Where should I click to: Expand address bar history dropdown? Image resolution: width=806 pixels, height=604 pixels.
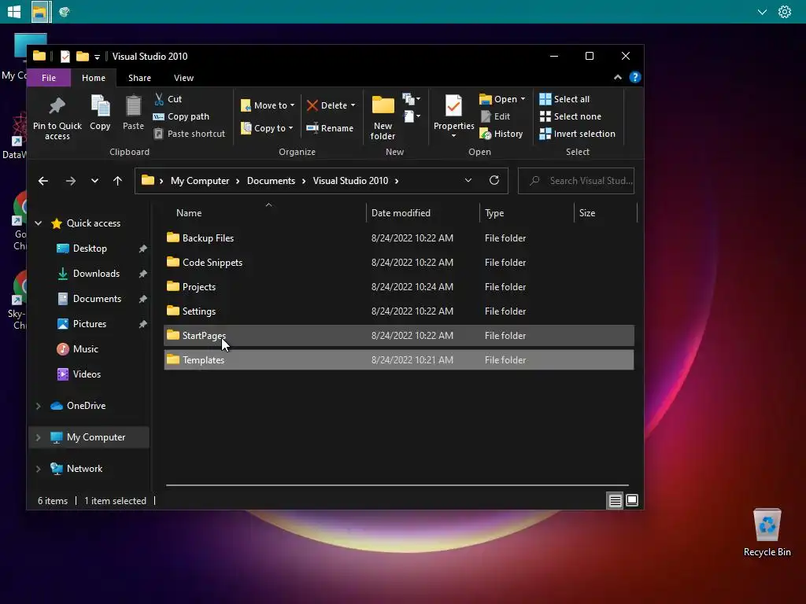coord(468,180)
